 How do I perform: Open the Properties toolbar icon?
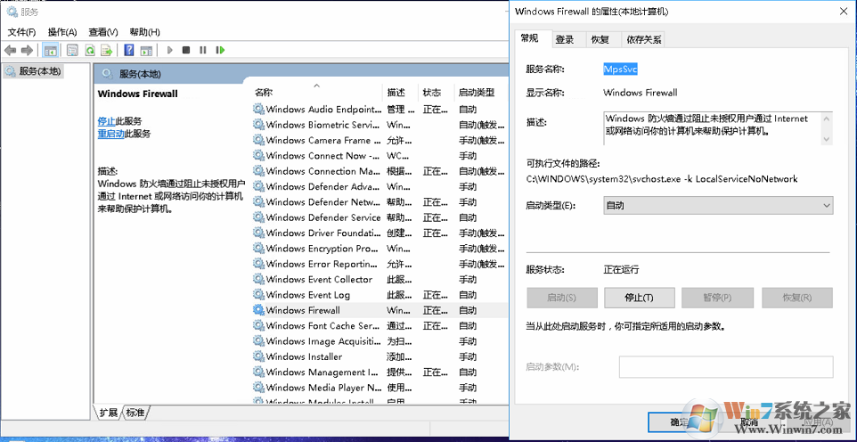tap(72, 50)
